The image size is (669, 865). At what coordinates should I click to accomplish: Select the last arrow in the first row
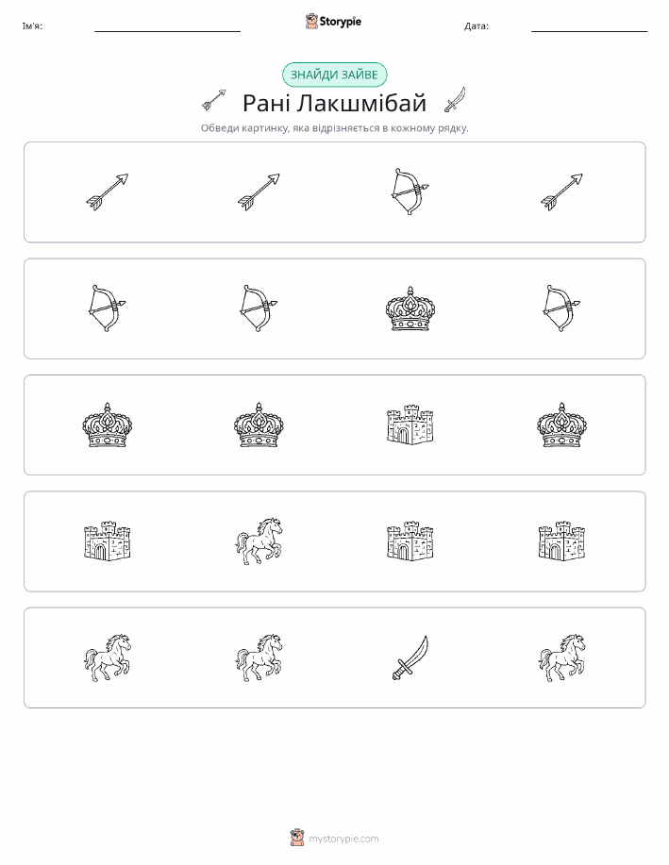[x=561, y=192]
